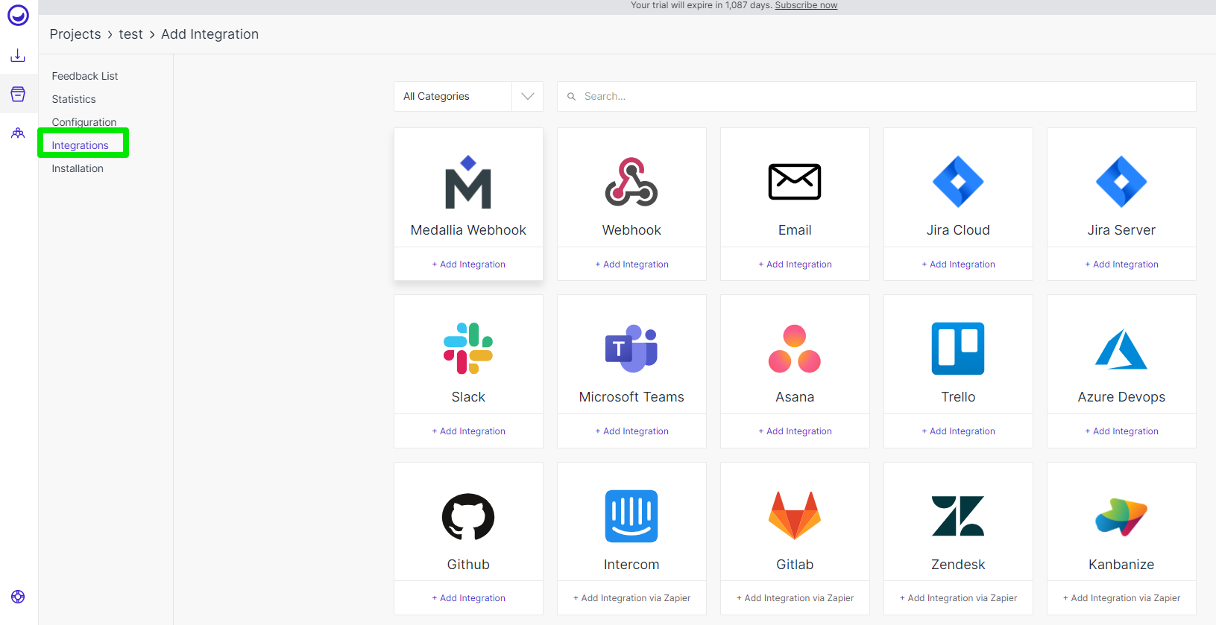This screenshot has height=625, width=1216.
Task: Select the Gitlab fox logo
Action: (x=795, y=515)
